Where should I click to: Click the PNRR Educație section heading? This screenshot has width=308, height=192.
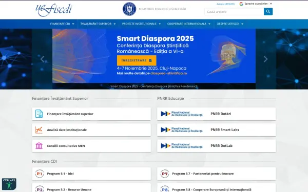coord(170,98)
